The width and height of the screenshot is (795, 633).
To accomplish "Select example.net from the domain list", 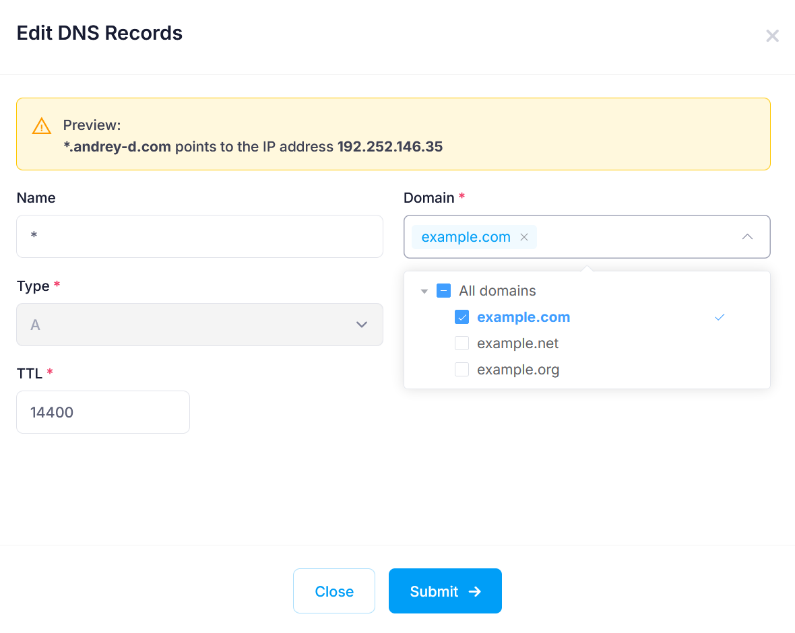I will click(517, 343).
